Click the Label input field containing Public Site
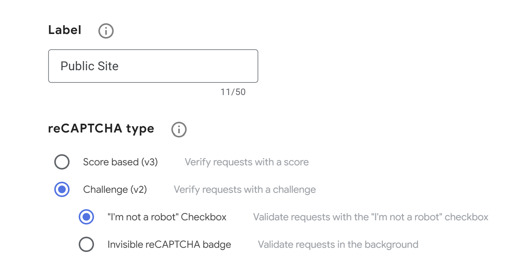This screenshot has height=268, width=525. tap(153, 66)
